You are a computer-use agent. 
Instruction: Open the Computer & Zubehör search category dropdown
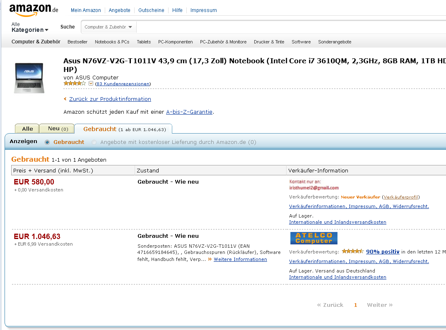tap(108, 27)
